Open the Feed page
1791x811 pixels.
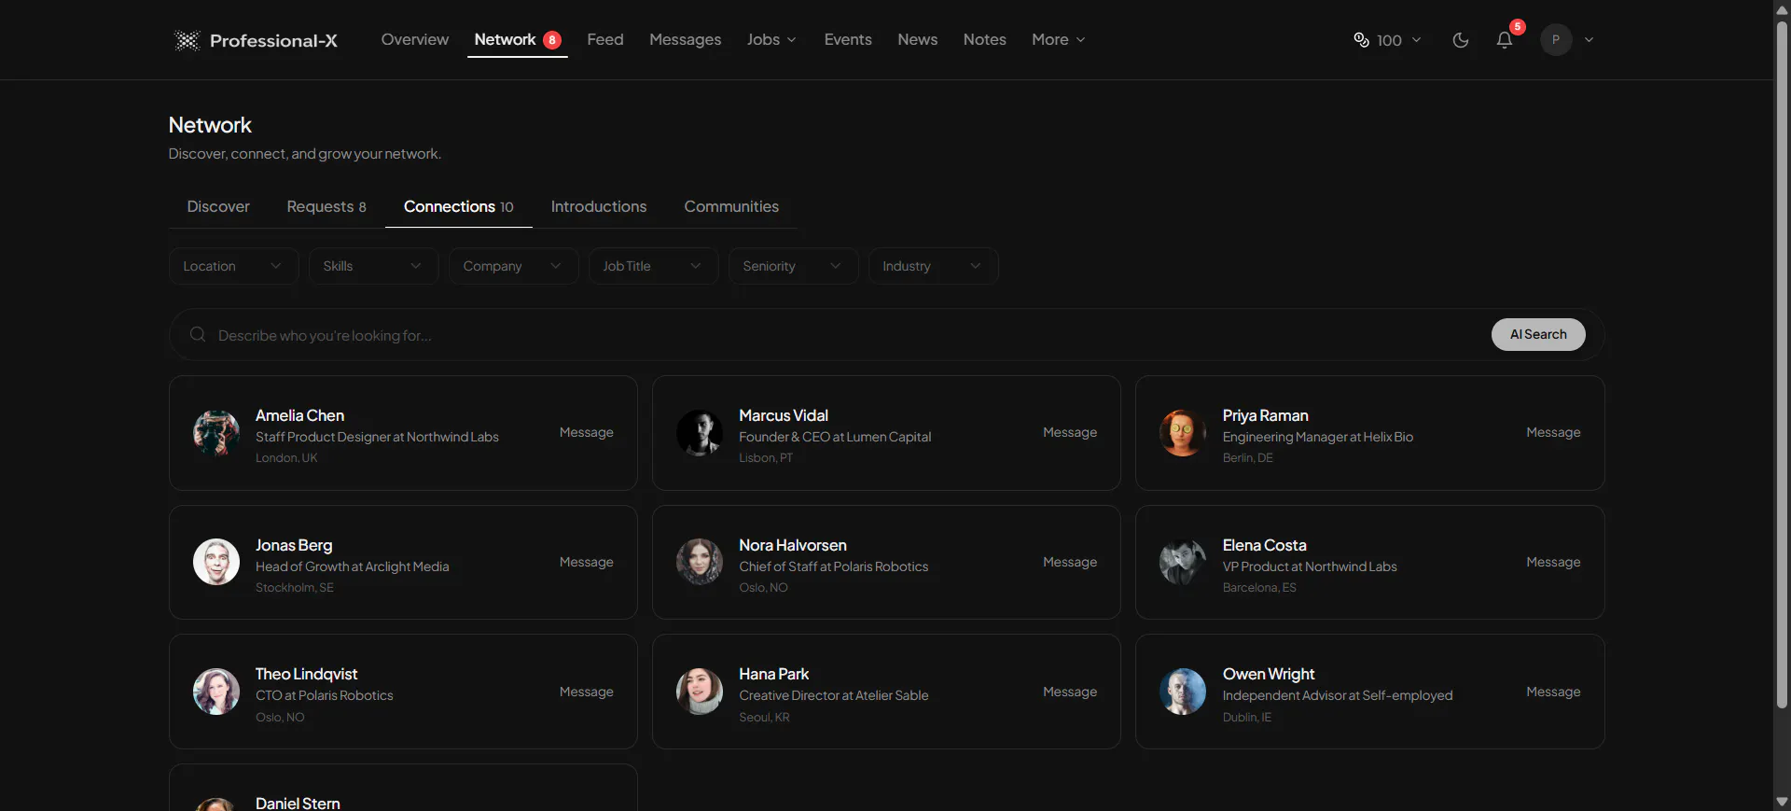click(605, 39)
